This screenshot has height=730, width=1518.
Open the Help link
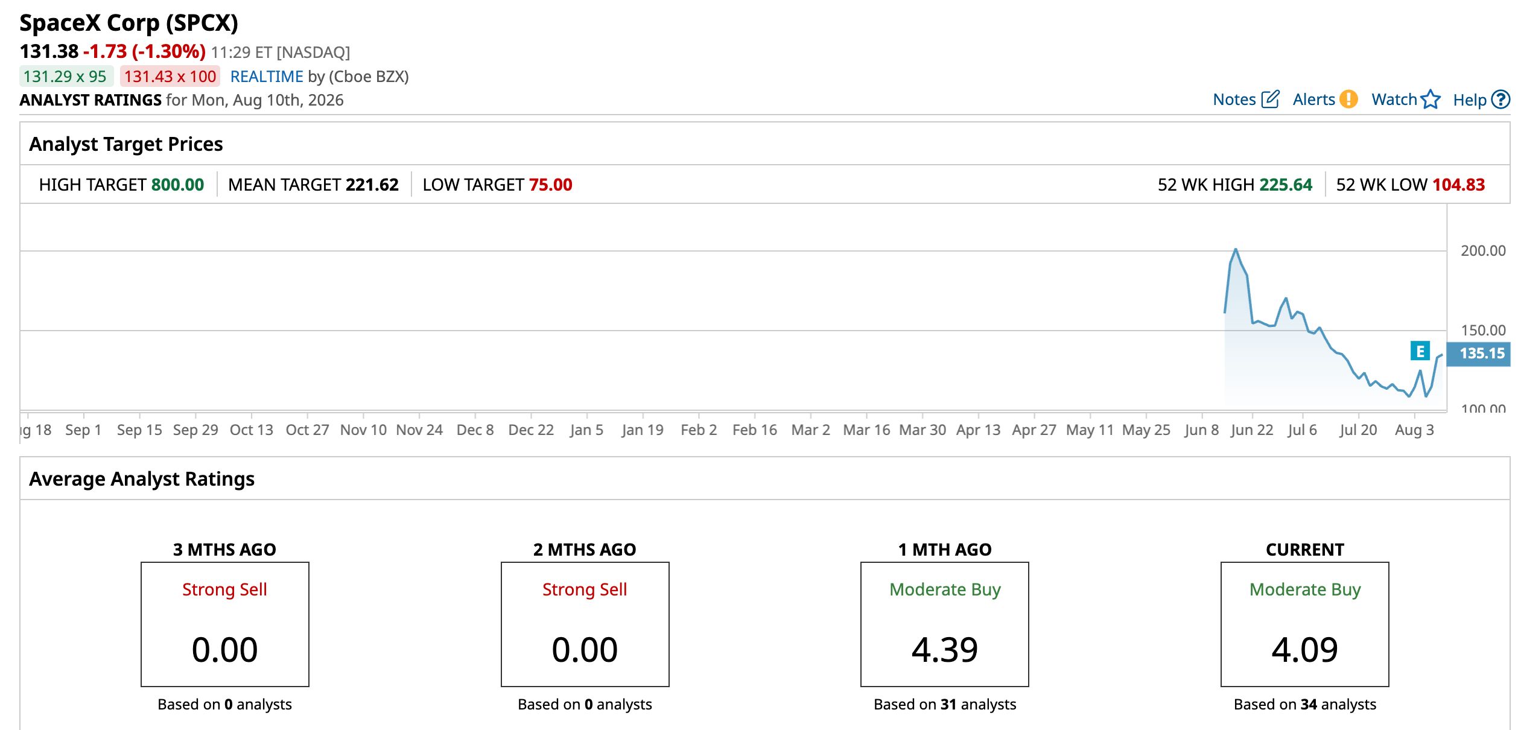pyautogui.click(x=1470, y=100)
